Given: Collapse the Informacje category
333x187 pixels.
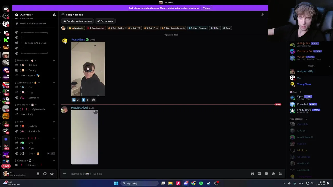Looking at the screenshot, I should (25, 105).
